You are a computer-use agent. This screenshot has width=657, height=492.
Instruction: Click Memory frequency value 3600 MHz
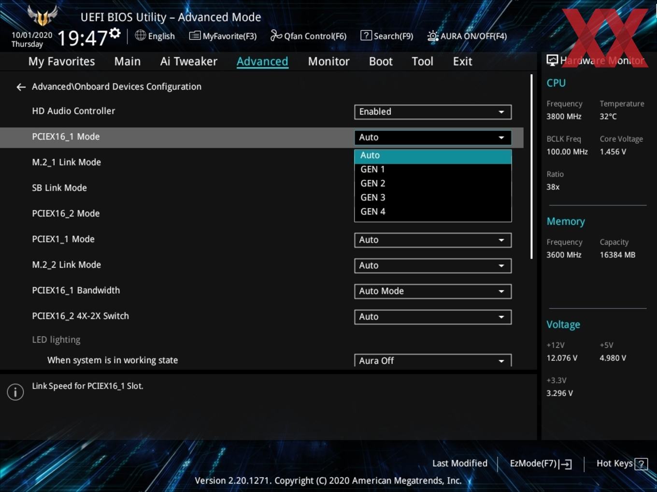pyautogui.click(x=564, y=255)
